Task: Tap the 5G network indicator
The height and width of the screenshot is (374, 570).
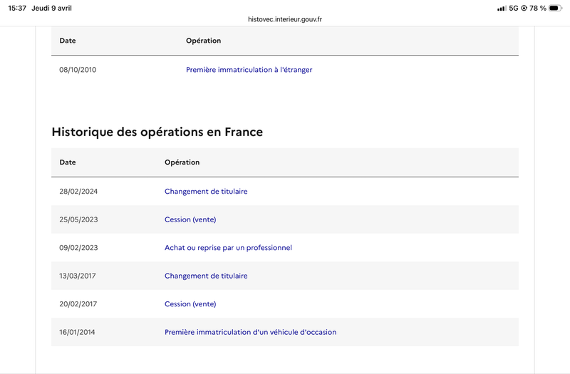Action: tap(513, 8)
